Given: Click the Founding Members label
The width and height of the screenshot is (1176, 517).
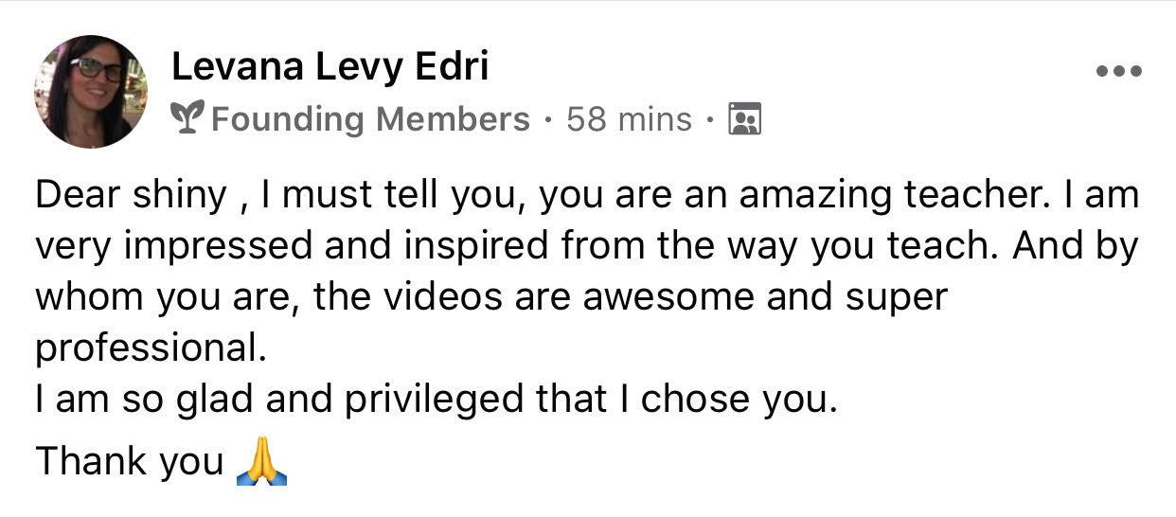Looking at the screenshot, I should (x=370, y=119).
